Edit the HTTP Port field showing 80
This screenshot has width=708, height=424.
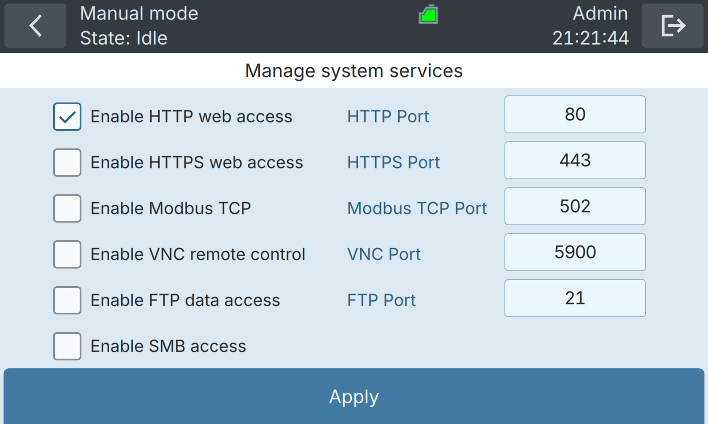click(x=575, y=114)
